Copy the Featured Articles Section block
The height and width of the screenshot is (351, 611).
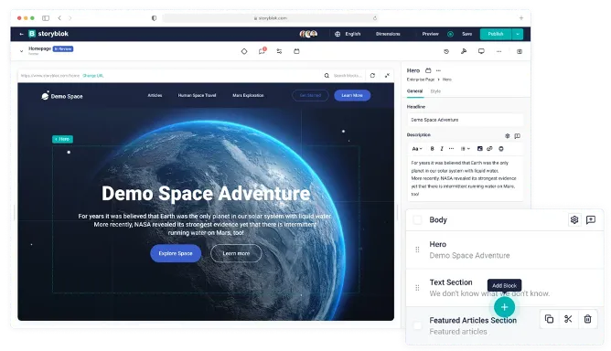click(549, 319)
